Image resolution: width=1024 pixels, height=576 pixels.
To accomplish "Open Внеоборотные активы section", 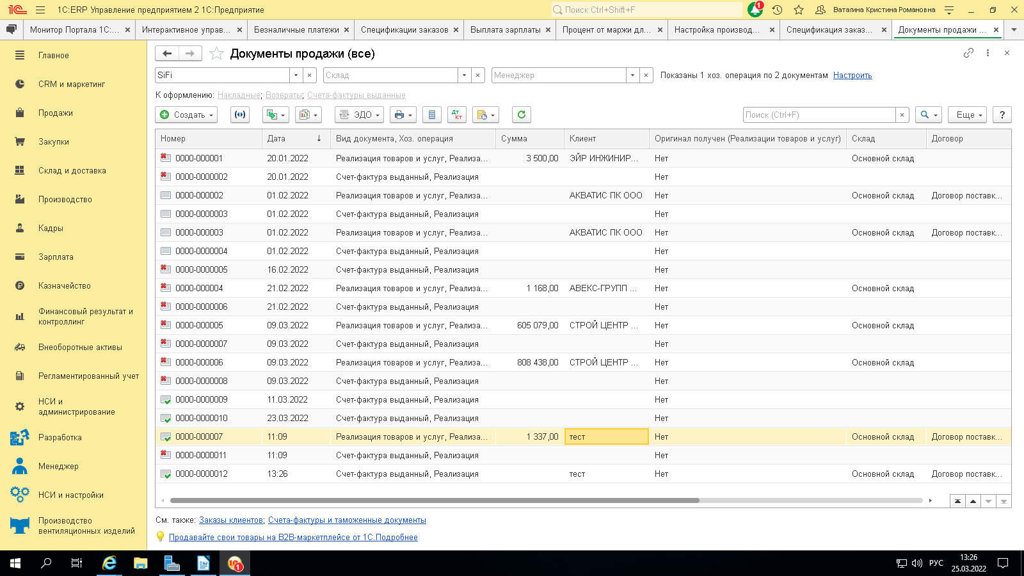I will [x=80, y=348].
